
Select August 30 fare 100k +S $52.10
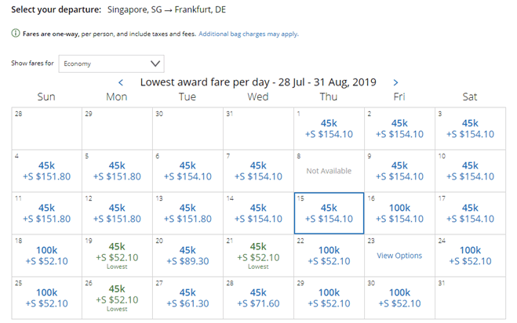[399, 298]
